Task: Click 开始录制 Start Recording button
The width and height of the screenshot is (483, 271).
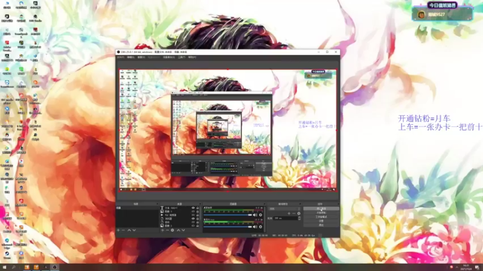Action: pyautogui.click(x=321, y=213)
